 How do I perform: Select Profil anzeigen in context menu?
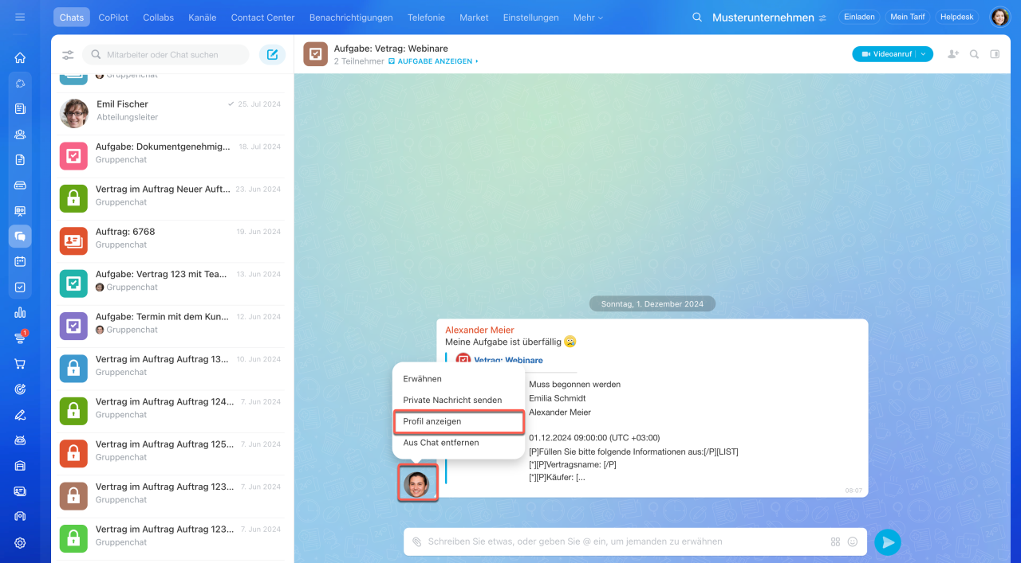pyautogui.click(x=459, y=421)
